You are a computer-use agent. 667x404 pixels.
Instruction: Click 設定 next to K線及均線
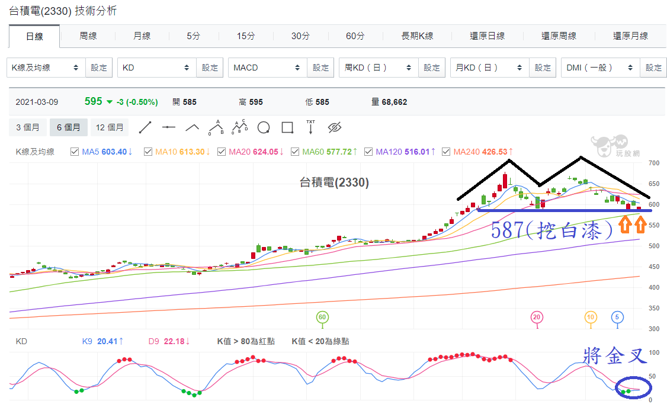[x=99, y=68]
